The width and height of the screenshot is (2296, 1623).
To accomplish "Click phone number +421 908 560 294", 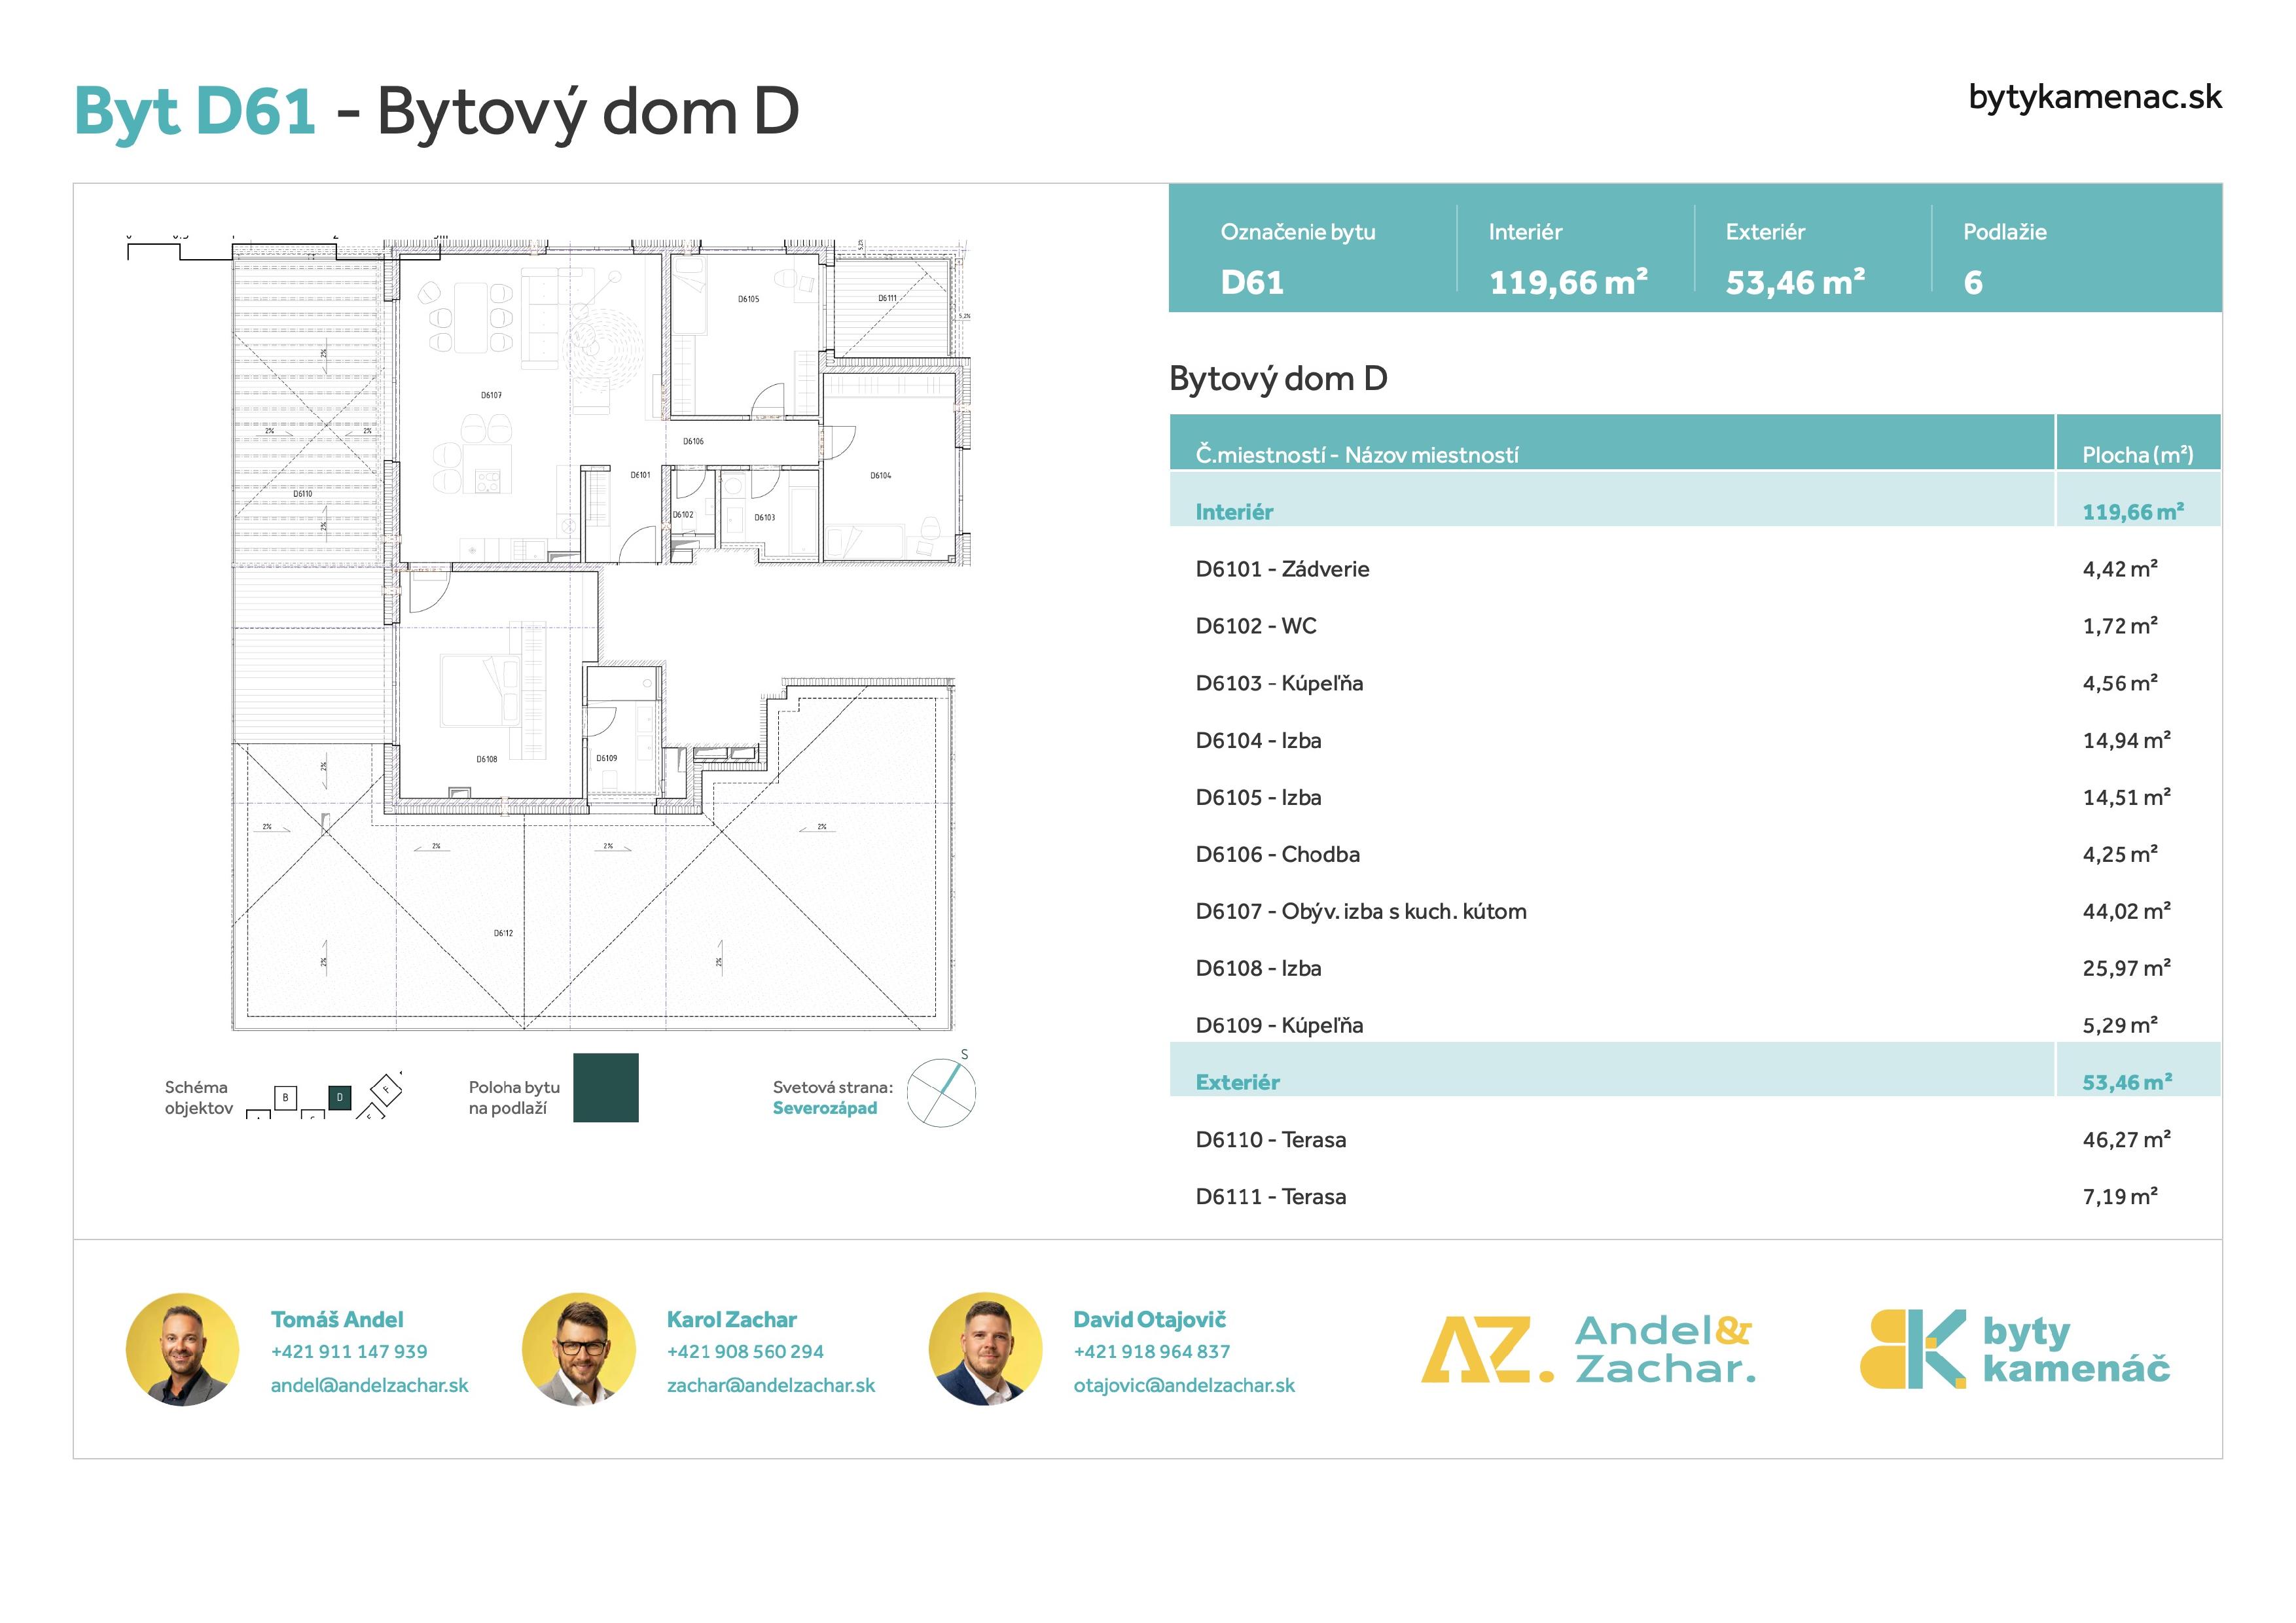I will tap(745, 1351).
